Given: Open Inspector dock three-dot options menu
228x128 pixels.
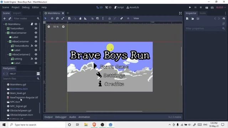Looking at the screenshot, I should pyautogui.click(x=226, y=13).
